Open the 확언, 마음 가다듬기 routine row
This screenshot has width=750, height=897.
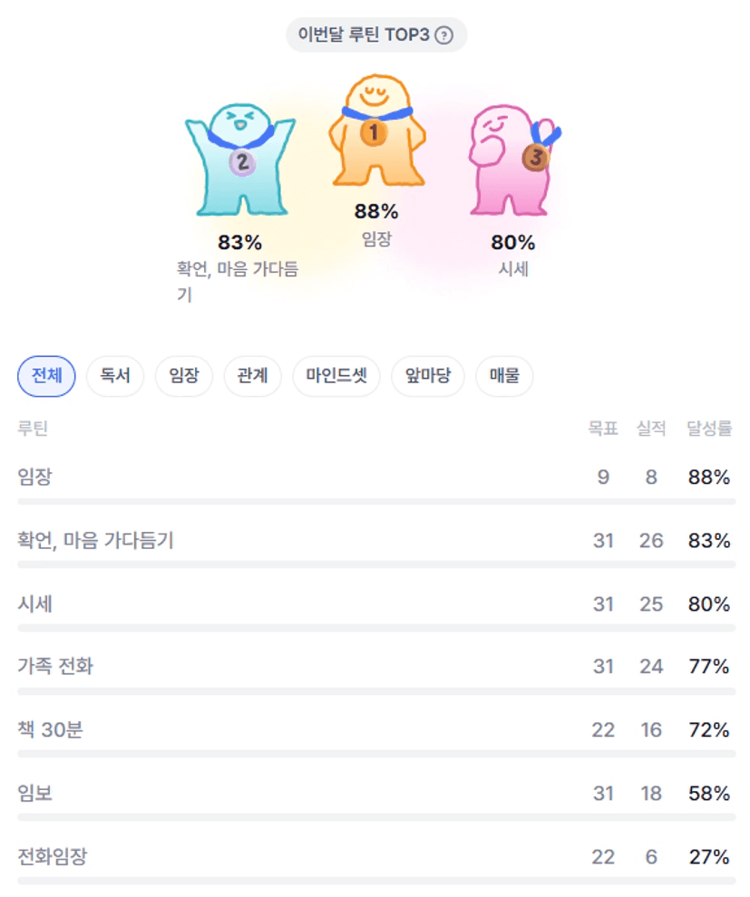[x=96, y=541]
